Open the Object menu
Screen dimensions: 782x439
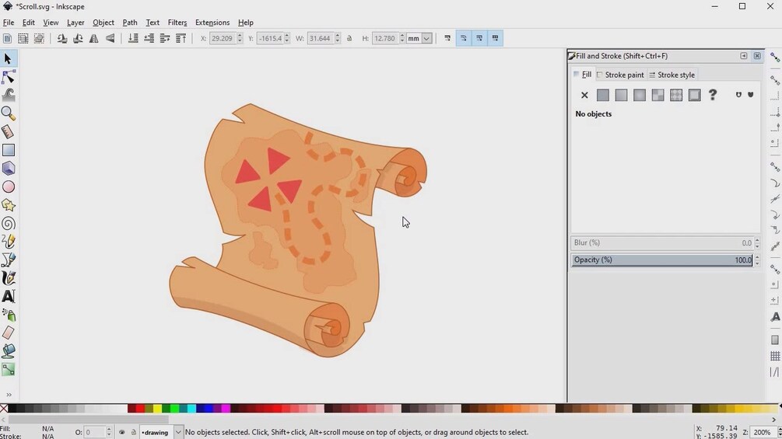pyautogui.click(x=103, y=23)
